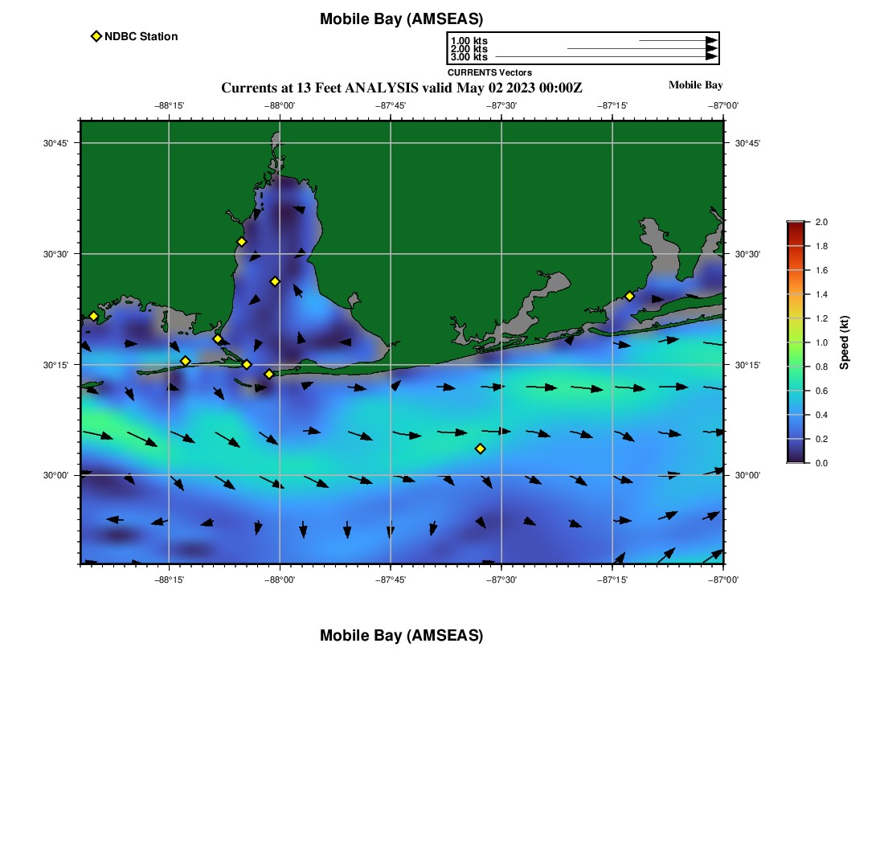This screenshot has height=844, width=884.
Task: Select the station marker in the middle of Mobile Bay
Action: (275, 281)
